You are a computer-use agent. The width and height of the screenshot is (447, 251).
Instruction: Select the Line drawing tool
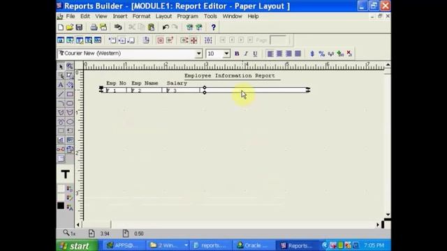click(x=61, y=94)
